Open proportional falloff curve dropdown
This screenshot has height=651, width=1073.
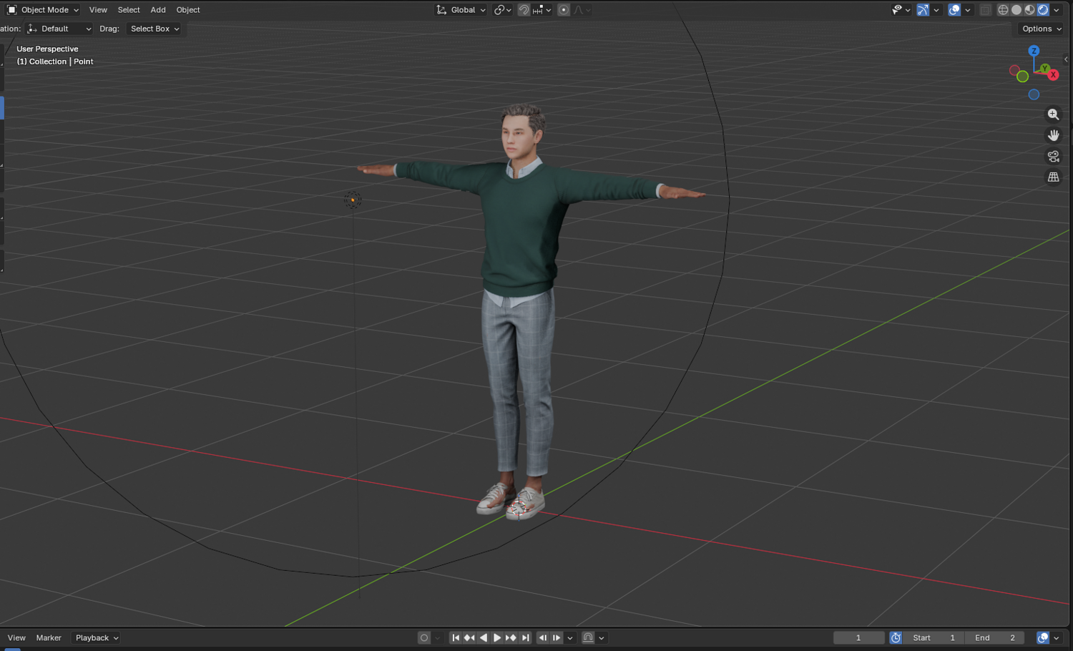582,10
